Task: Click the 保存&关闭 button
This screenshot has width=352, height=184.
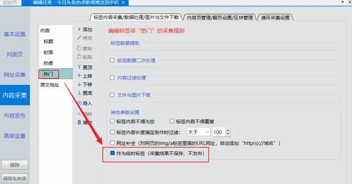Action: click(x=15, y=179)
